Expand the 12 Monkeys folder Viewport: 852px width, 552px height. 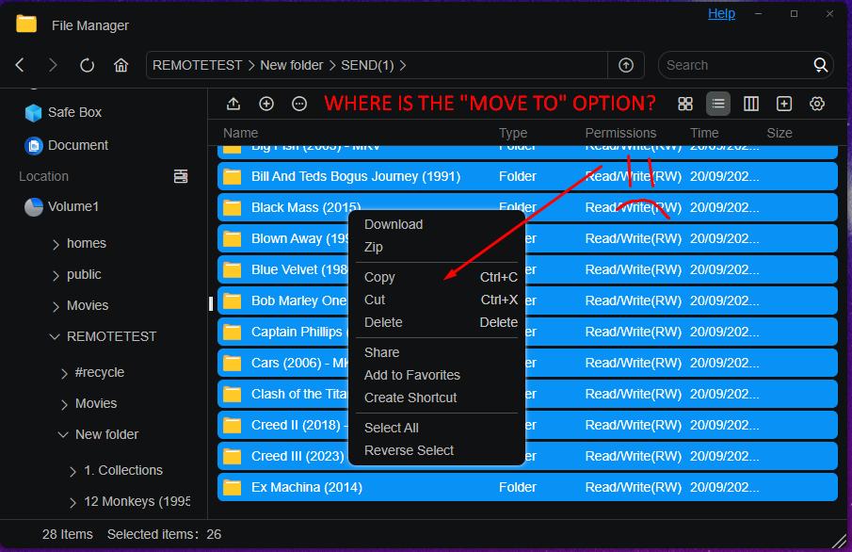coord(72,502)
